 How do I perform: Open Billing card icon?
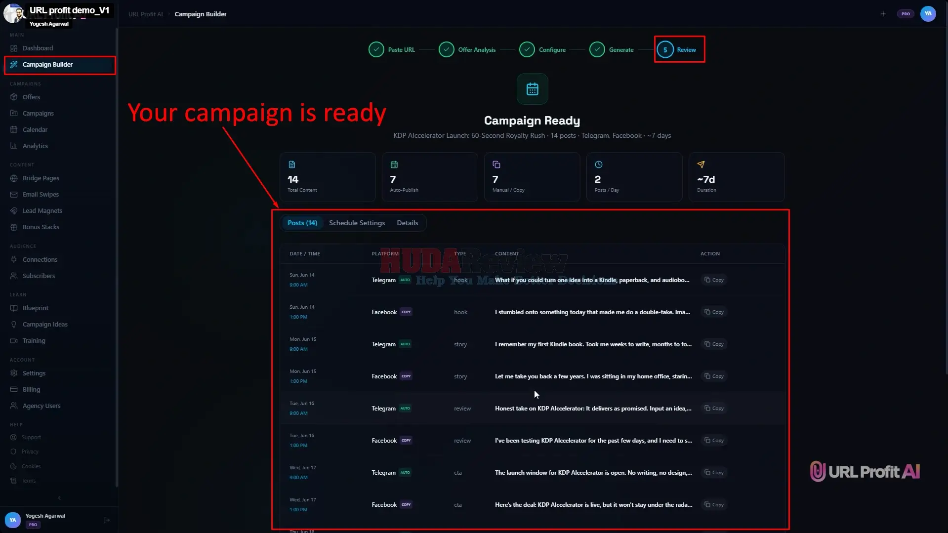point(14,389)
